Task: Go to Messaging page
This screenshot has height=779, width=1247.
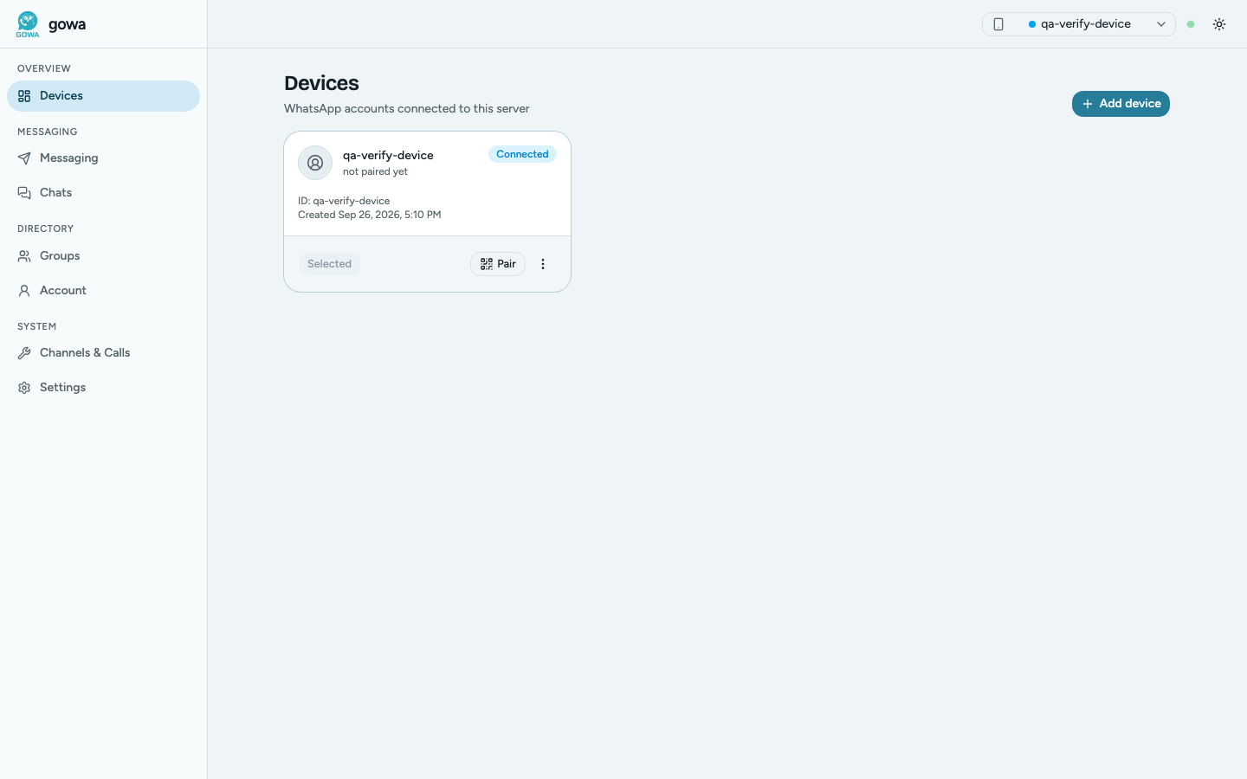Action: (x=103, y=158)
